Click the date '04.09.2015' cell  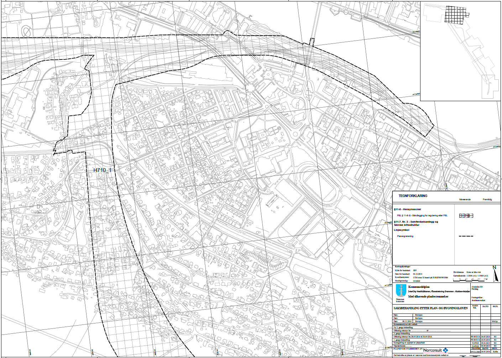pyautogui.click(x=486, y=346)
